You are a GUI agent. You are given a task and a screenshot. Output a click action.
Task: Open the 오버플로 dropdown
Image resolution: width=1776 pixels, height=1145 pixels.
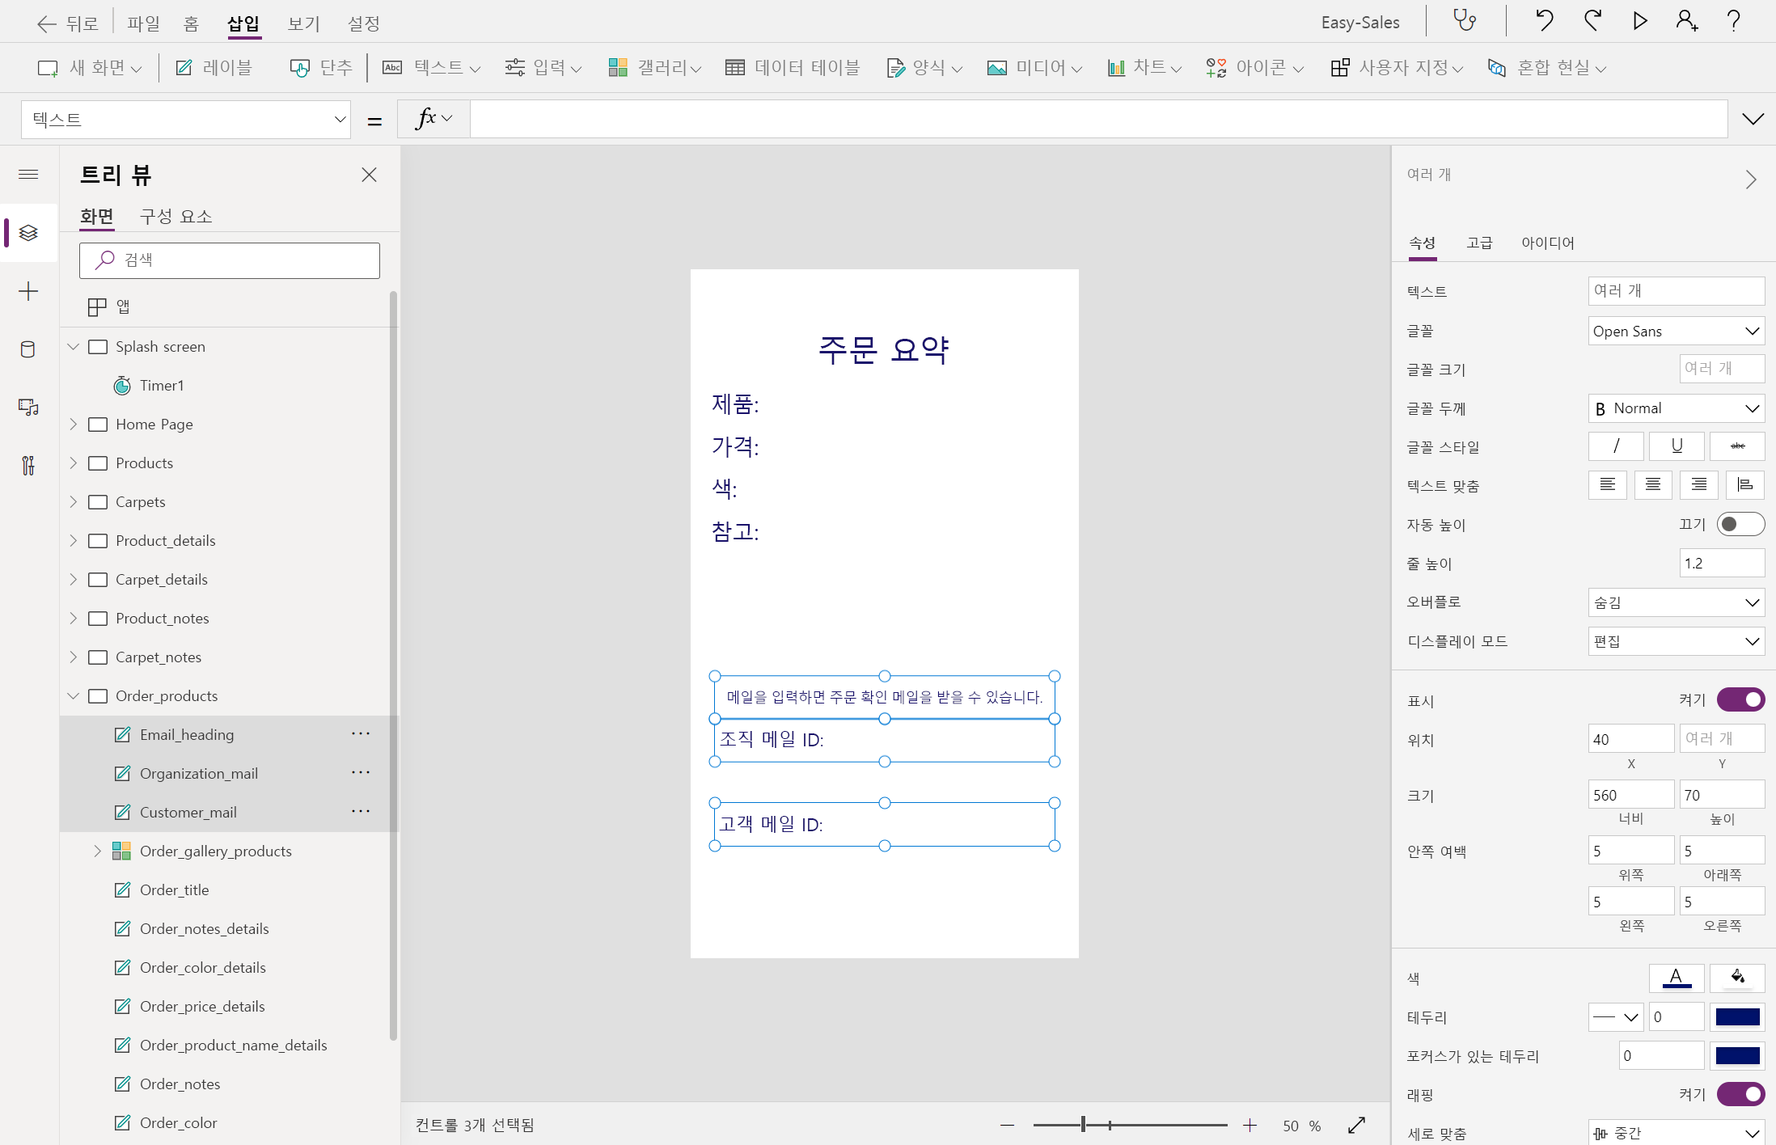coord(1676,602)
